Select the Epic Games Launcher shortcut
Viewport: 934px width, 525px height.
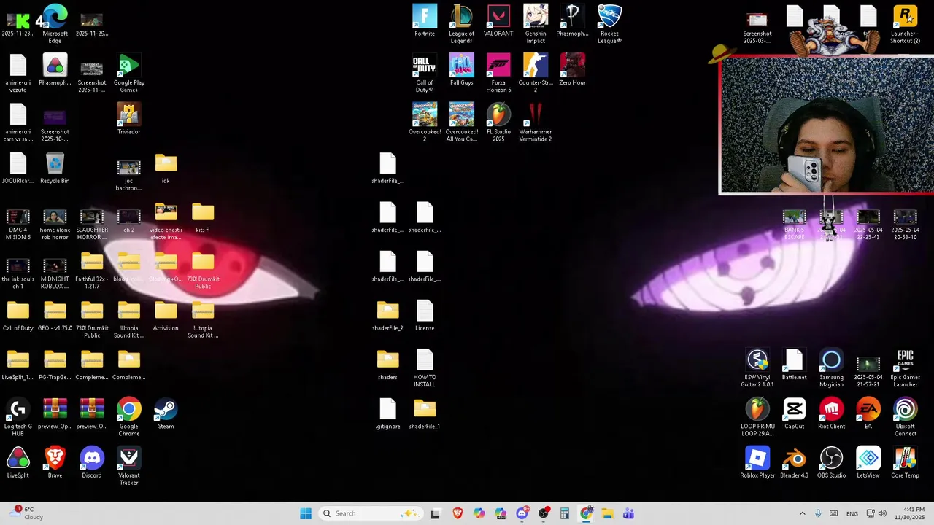905,368
